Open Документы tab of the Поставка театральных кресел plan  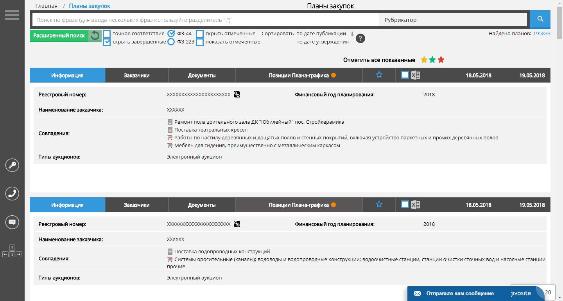coord(202,75)
